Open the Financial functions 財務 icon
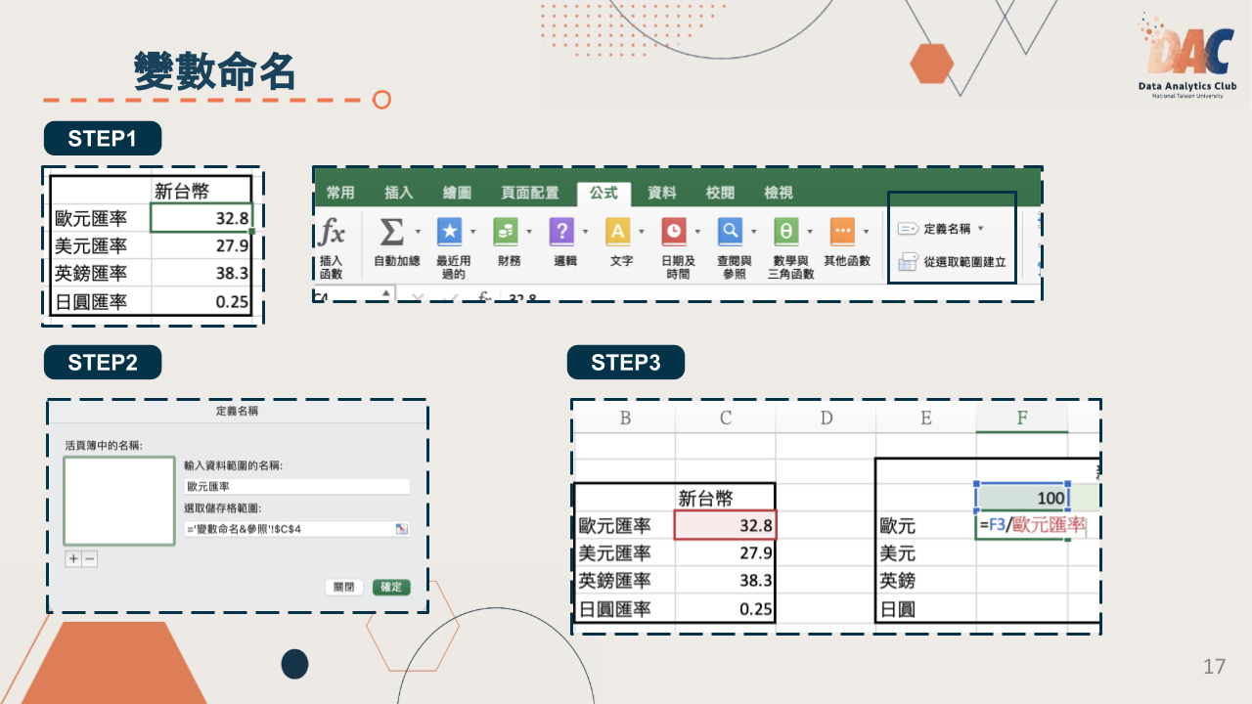This screenshot has height=704, width=1252. point(508,233)
